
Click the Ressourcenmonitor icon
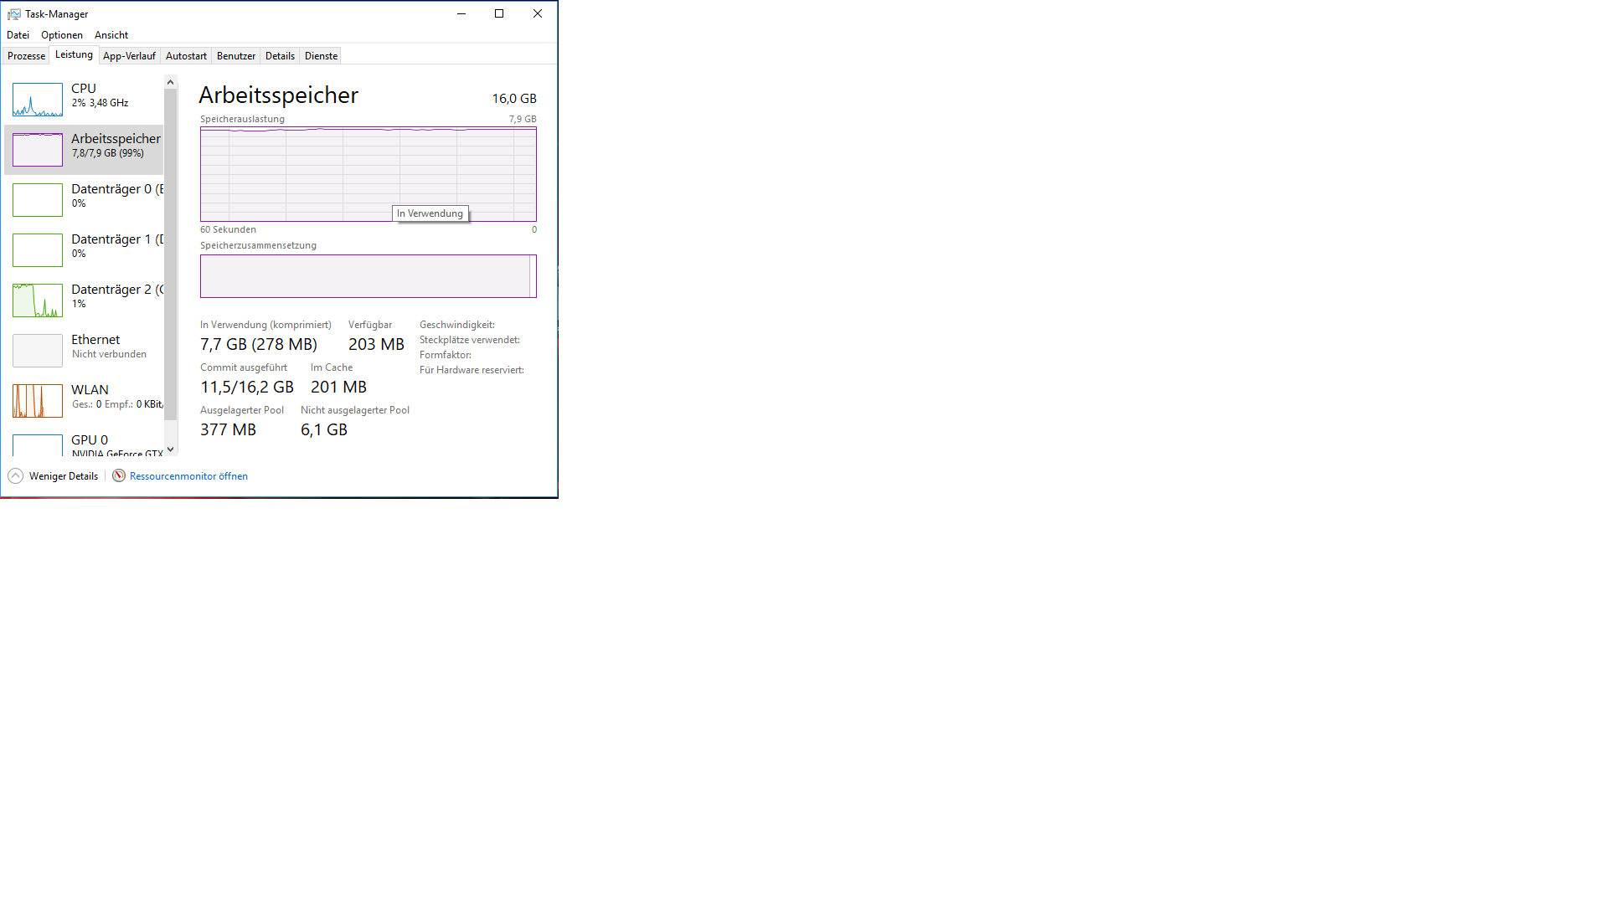pos(119,475)
